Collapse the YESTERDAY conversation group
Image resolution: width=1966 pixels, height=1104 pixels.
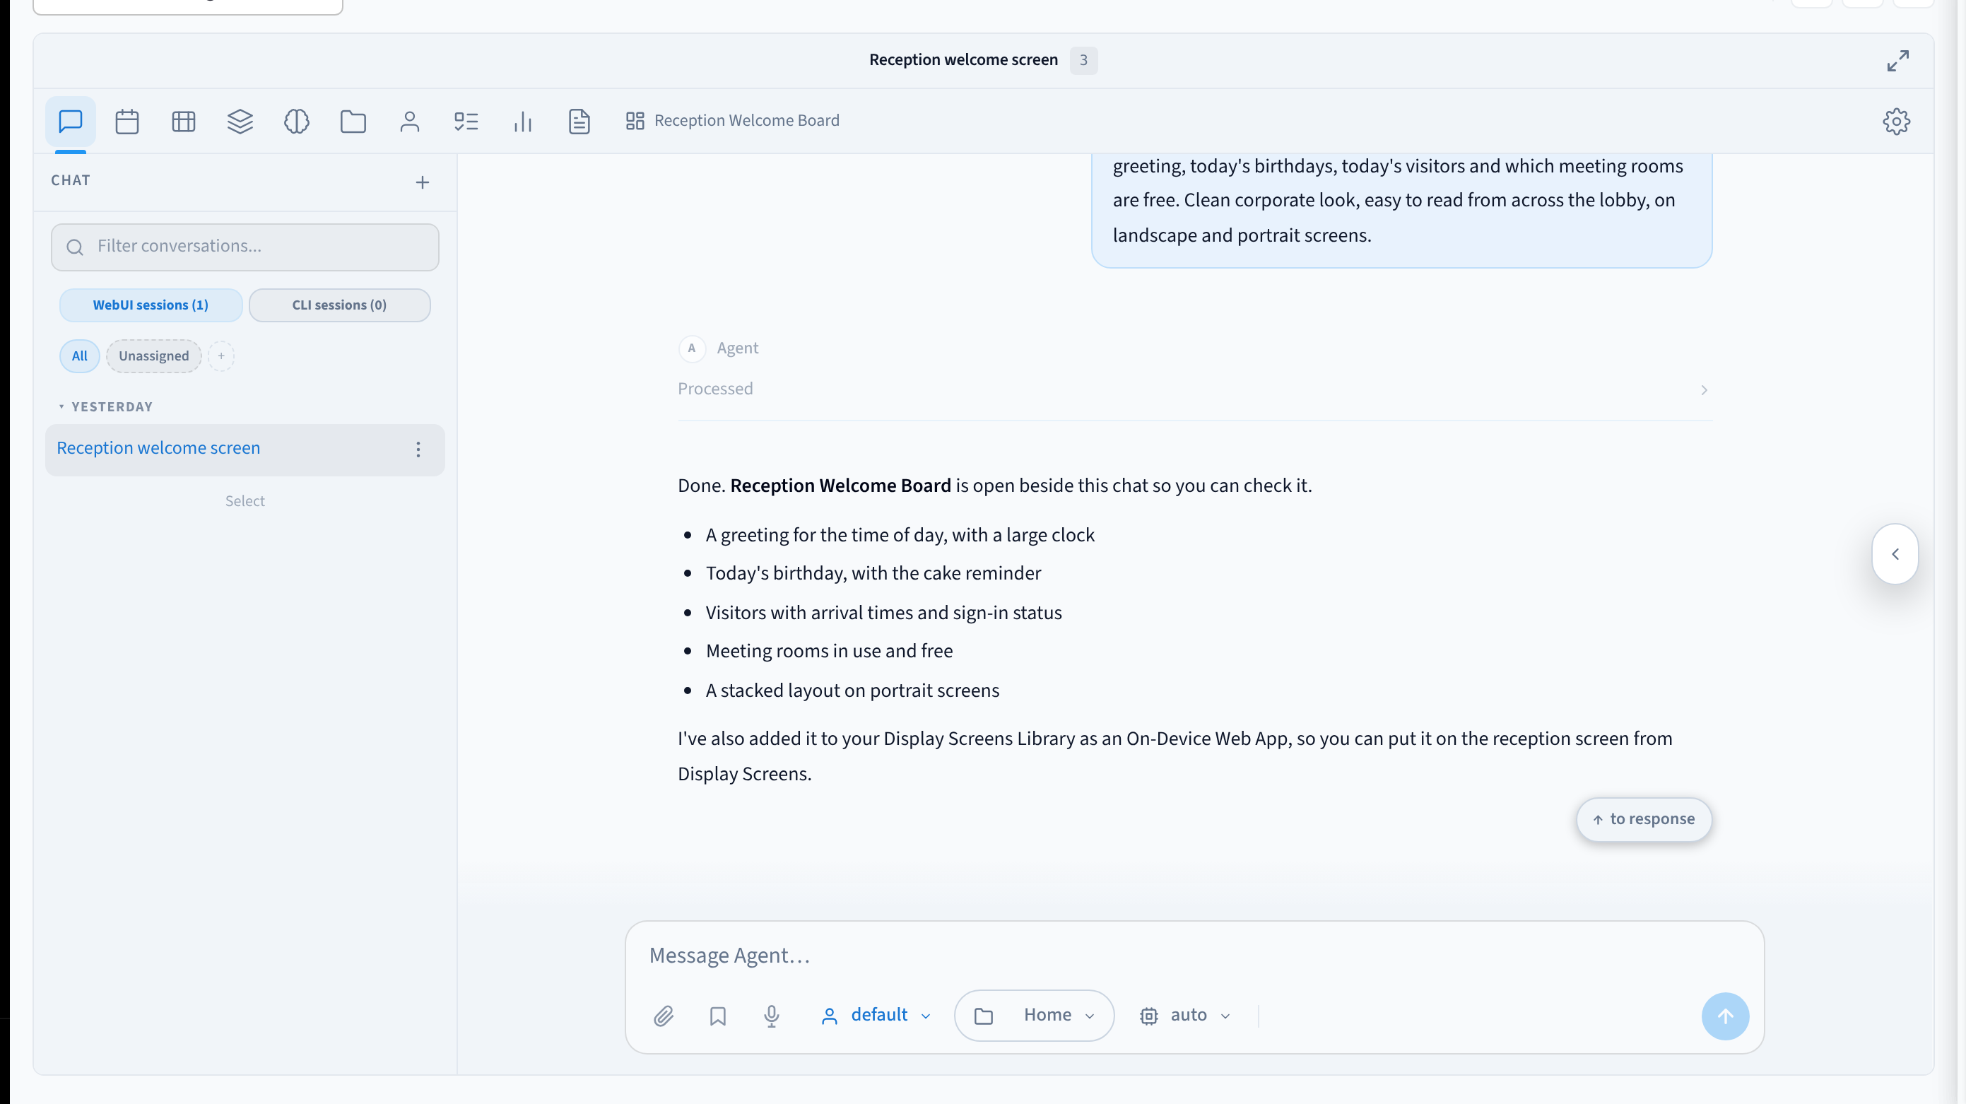click(x=105, y=407)
